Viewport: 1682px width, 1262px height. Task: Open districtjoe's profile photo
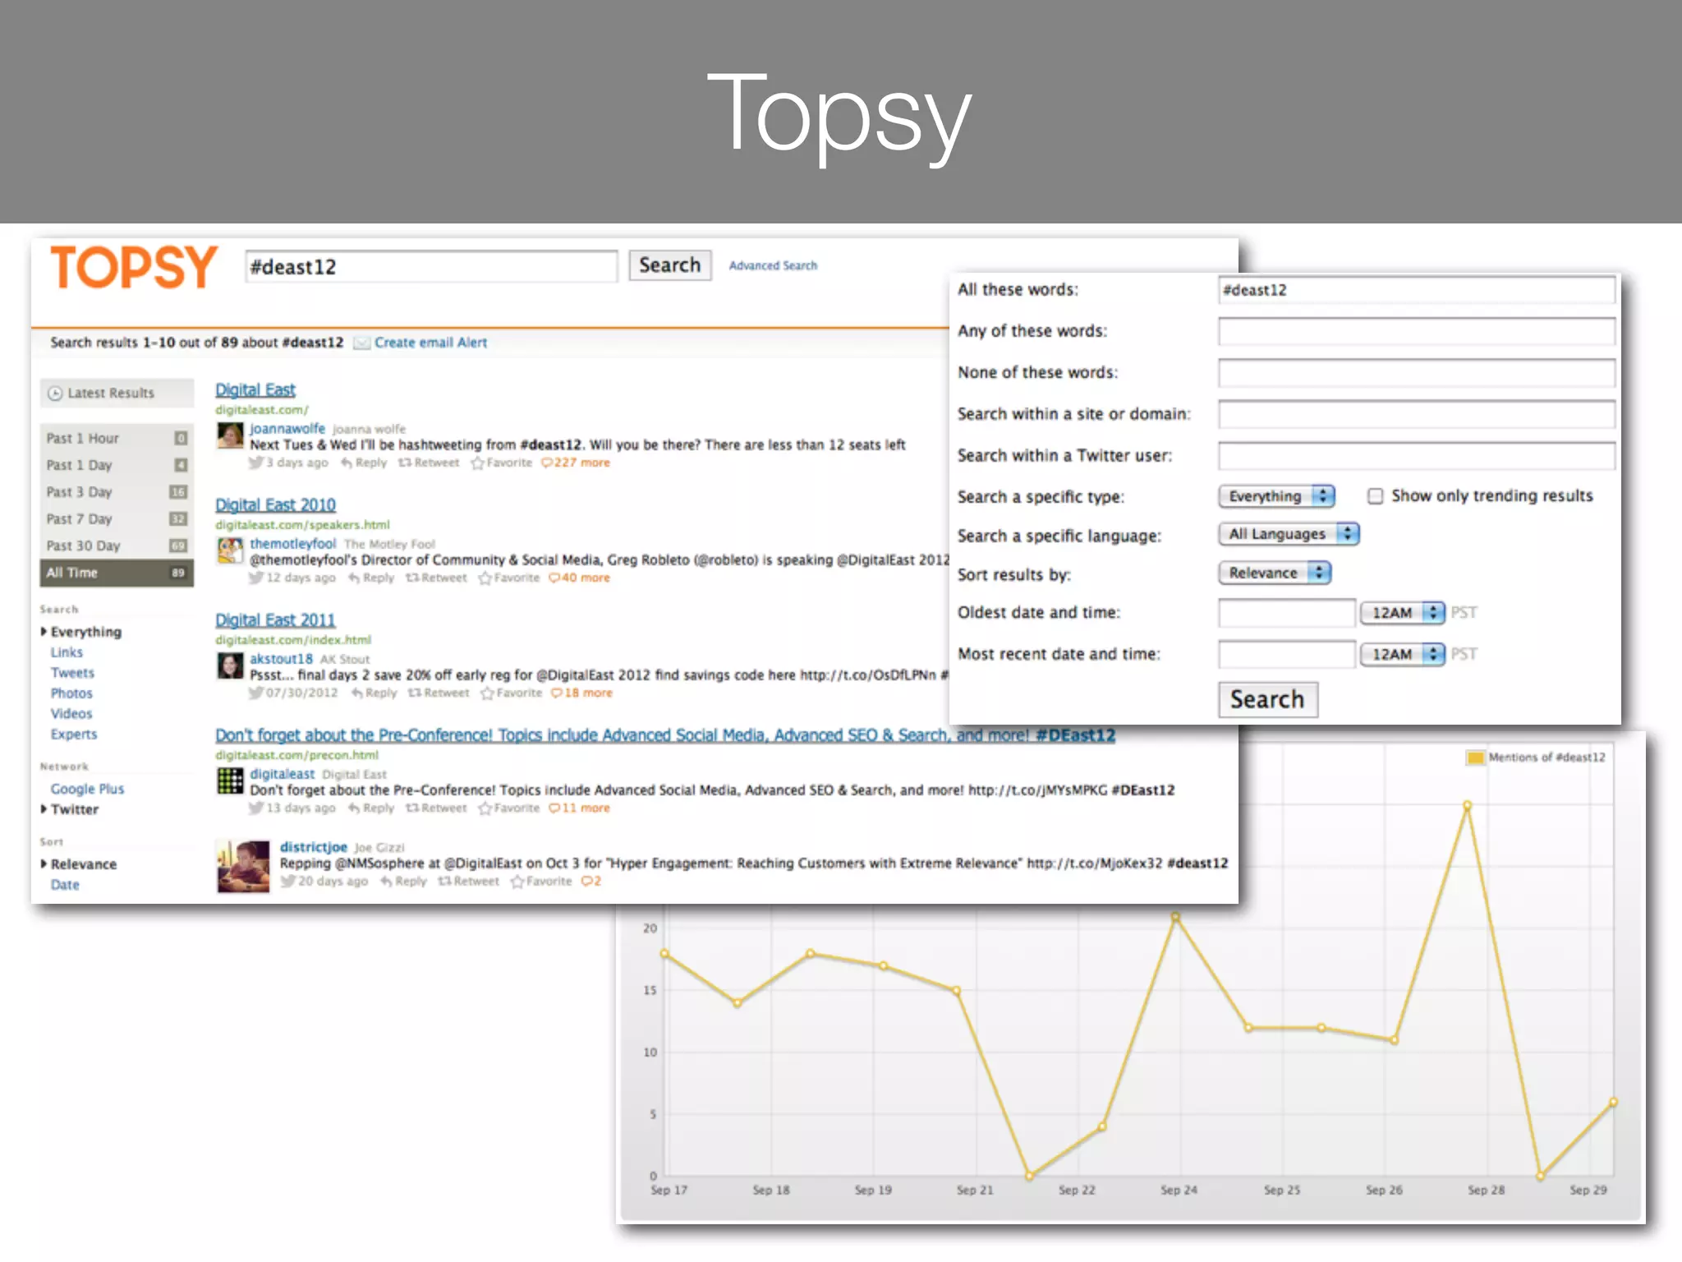click(243, 866)
